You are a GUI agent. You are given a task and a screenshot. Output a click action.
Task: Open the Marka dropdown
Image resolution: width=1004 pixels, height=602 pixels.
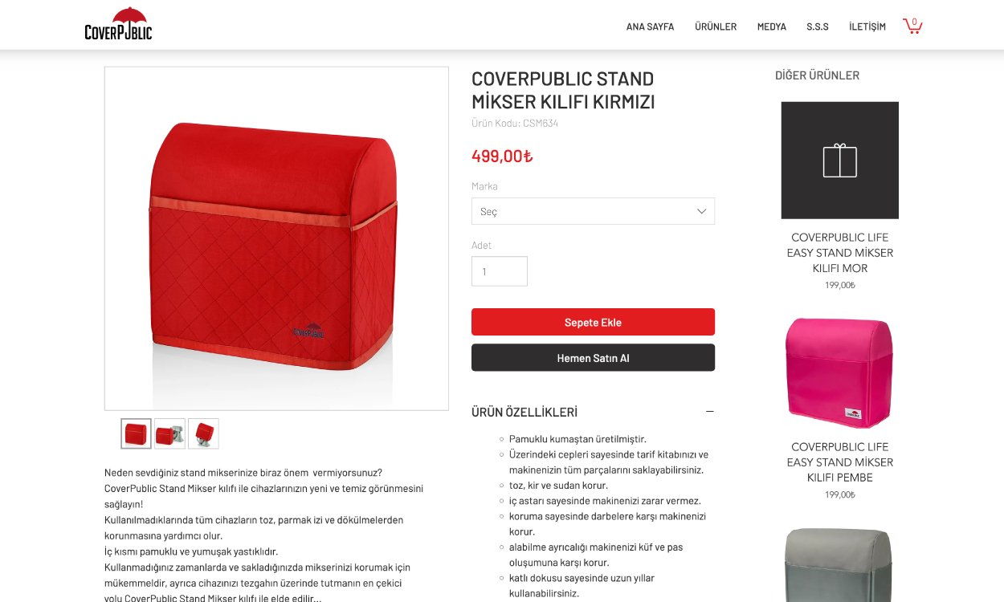593,211
